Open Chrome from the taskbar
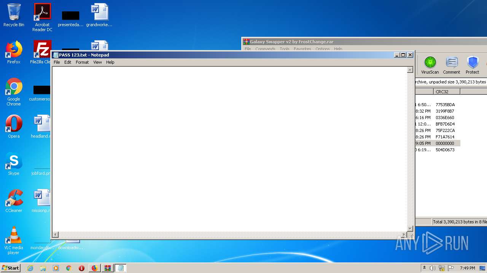The height and width of the screenshot is (273, 487). (69, 268)
